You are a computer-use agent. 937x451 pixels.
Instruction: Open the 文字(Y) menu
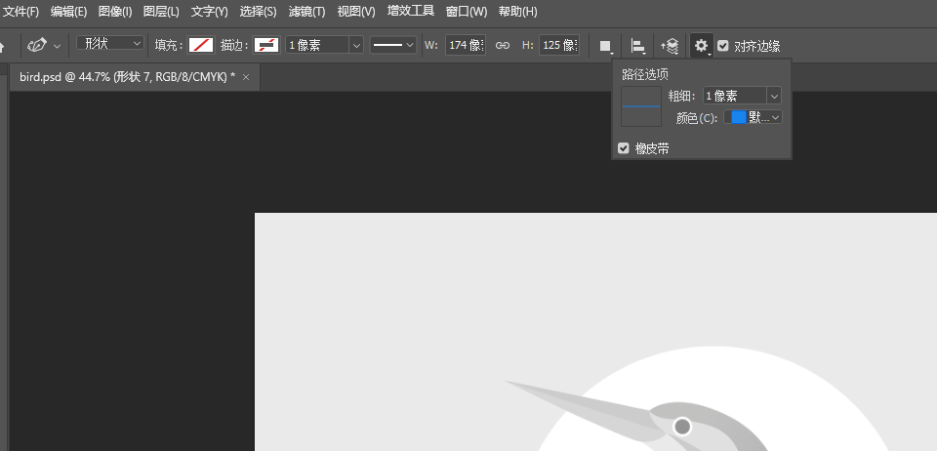click(x=209, y=12)
